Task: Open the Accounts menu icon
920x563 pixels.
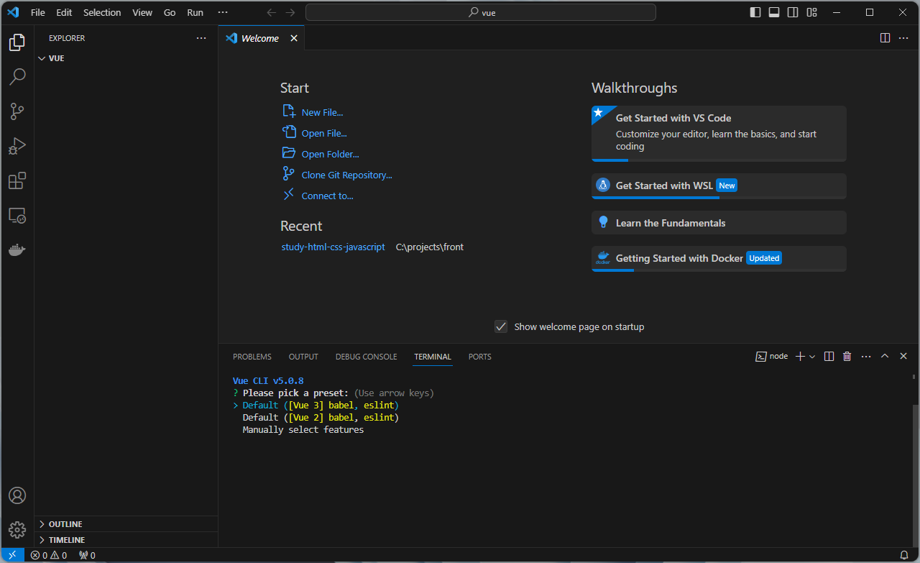Action: click(x=17, y=495)
